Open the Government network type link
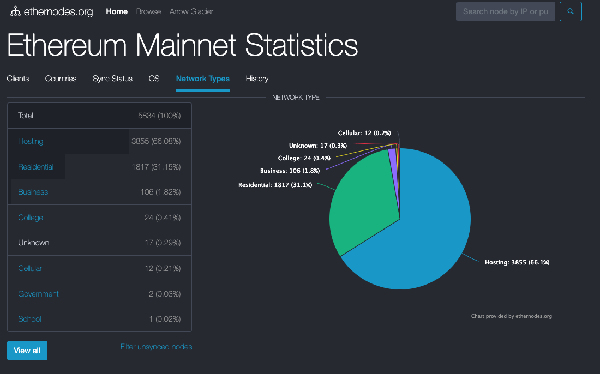The image size is (600, 374). click(38, 294)
